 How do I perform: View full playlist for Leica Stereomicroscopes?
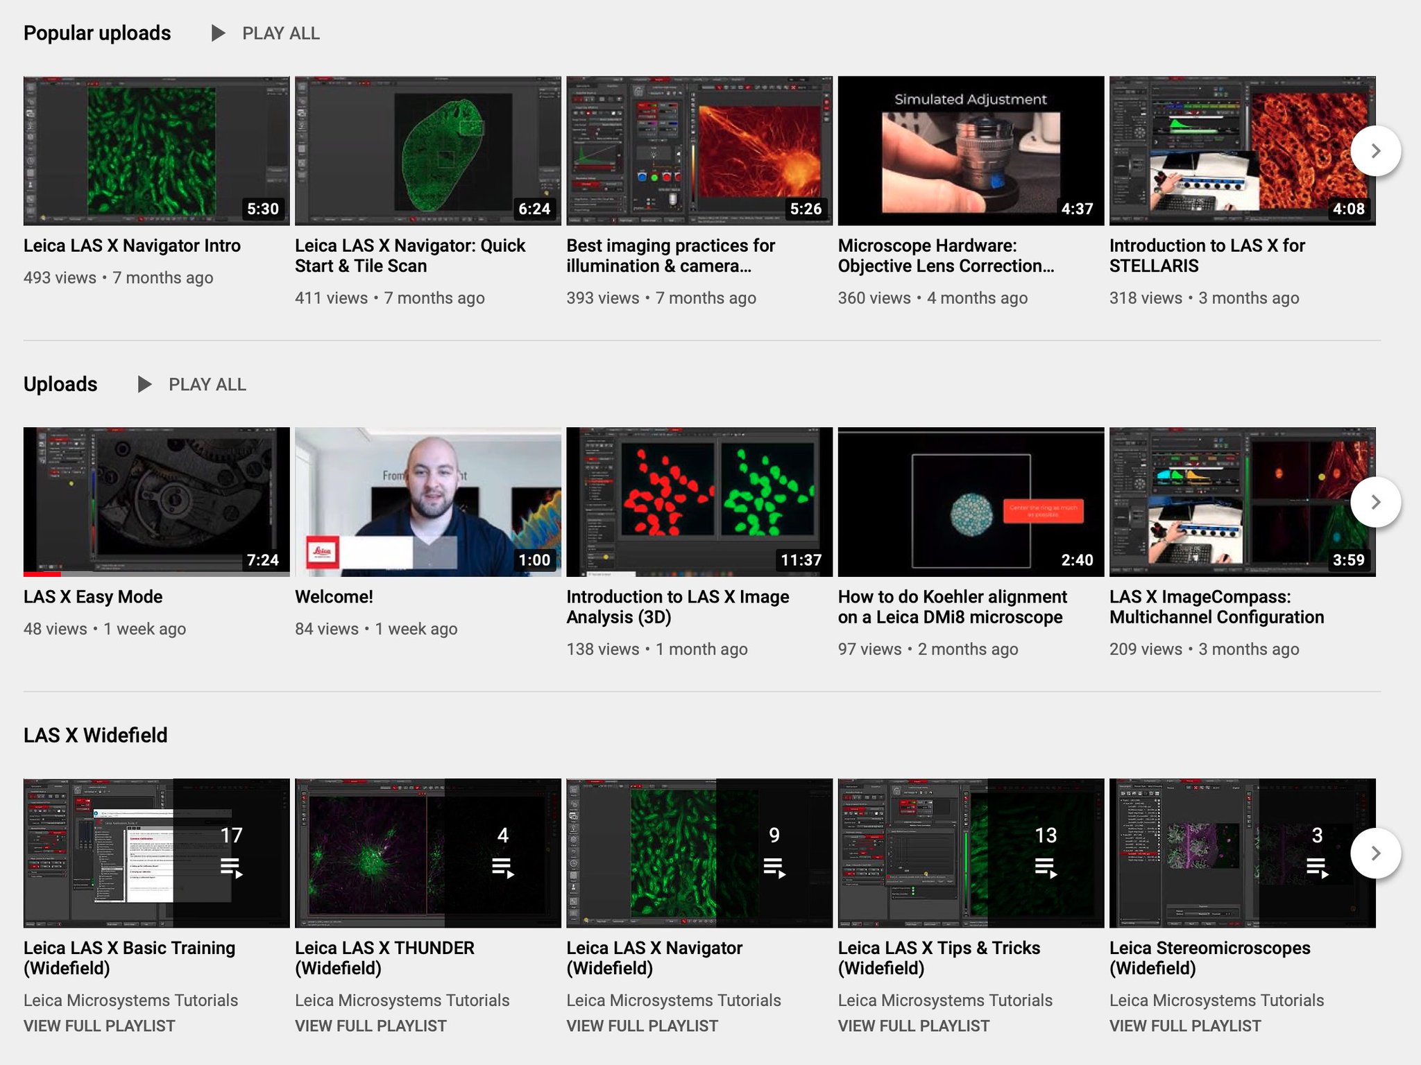click(x=1185, y=1026)
